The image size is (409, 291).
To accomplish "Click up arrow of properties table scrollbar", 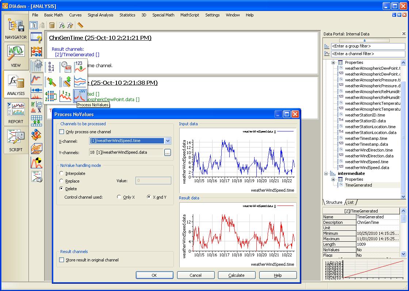I will 403,210.
